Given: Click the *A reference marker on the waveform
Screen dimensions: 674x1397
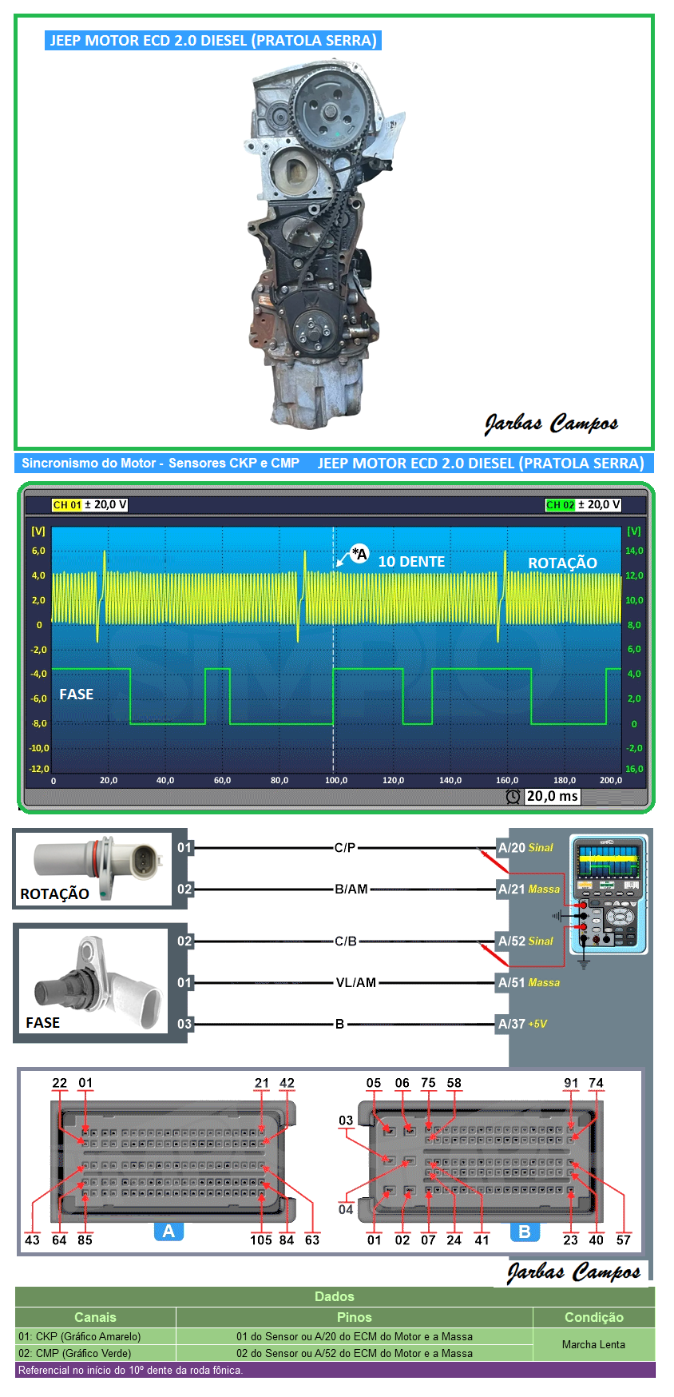Looking at the screenshot, I should (359, 554).
